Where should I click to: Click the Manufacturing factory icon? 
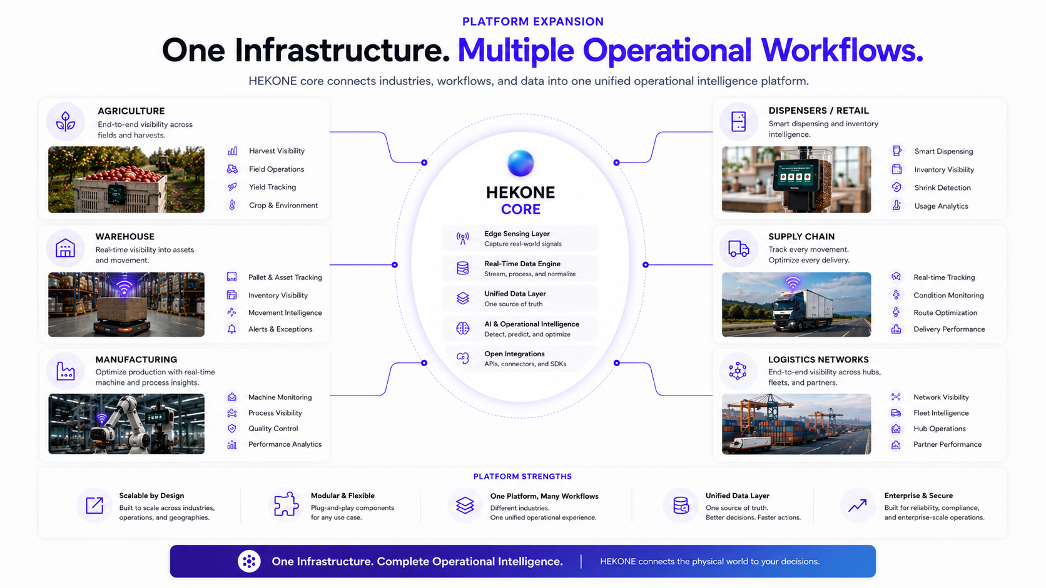(x=66, y=371)
